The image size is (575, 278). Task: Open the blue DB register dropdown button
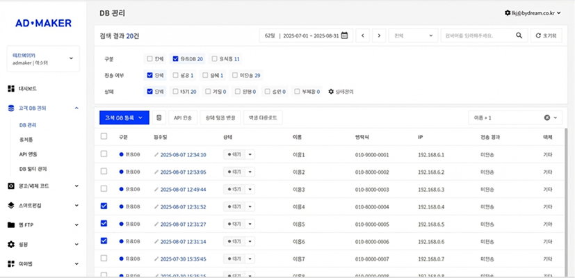coord(124,117)
